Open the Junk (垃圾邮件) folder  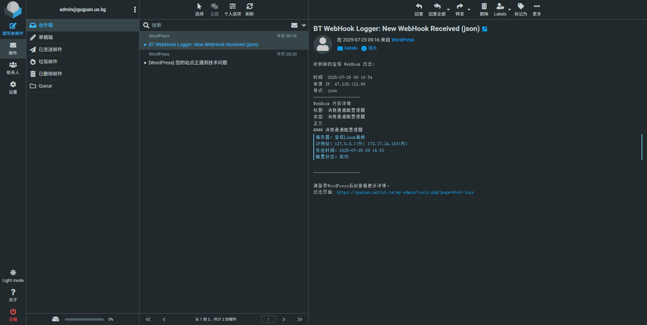tap(83, 62)
